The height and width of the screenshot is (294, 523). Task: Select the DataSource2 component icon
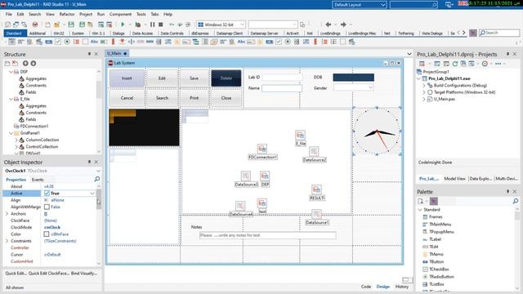click(x=314, y=151)
